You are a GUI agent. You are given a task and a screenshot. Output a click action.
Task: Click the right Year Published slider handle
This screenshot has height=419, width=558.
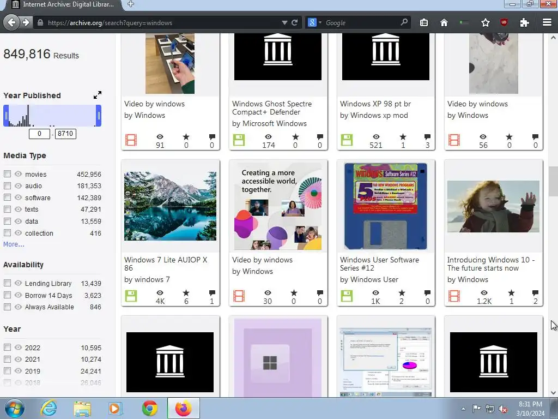(99, 116)
